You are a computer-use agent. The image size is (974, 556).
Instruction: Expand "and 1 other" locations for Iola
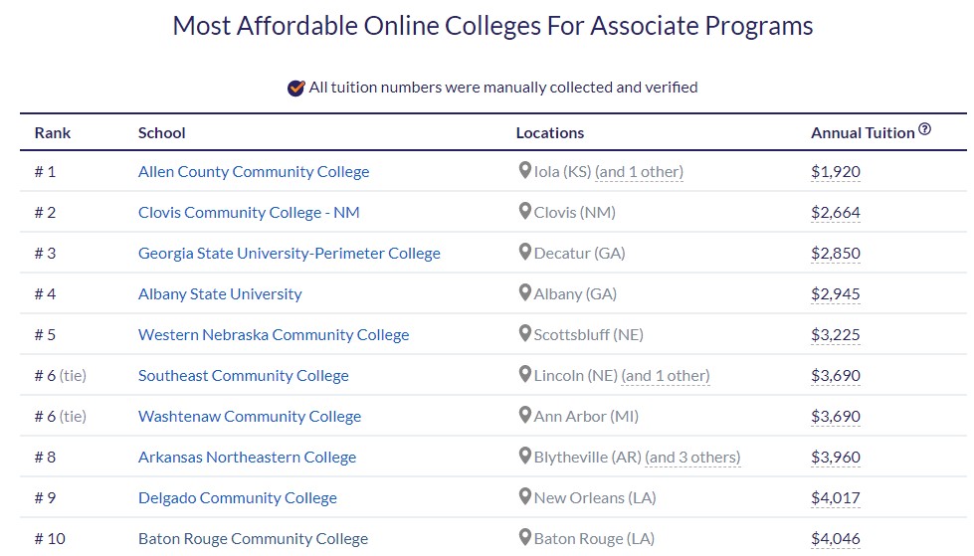[x=639, y=172]
